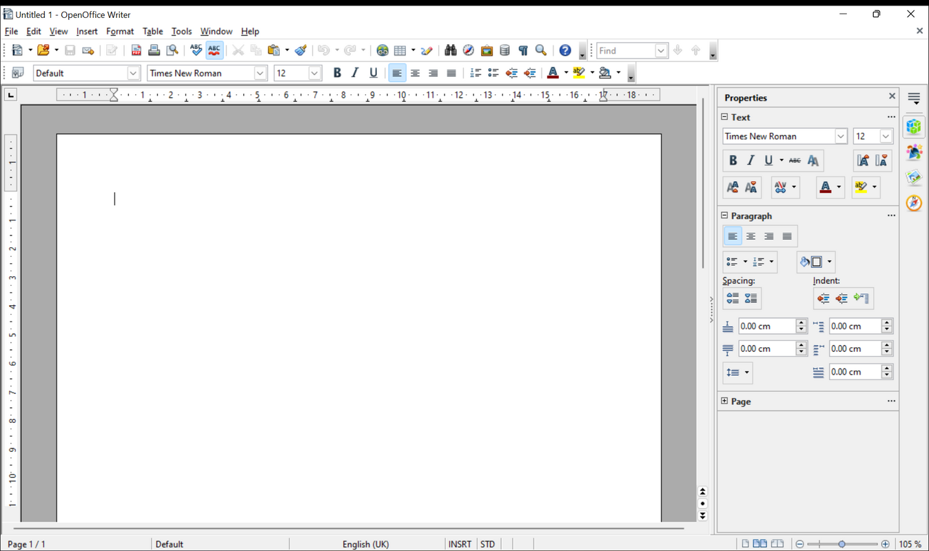Click Export Directly as PDF icon
This screenshot has width=929, height=551.
(x=136, y=50)
